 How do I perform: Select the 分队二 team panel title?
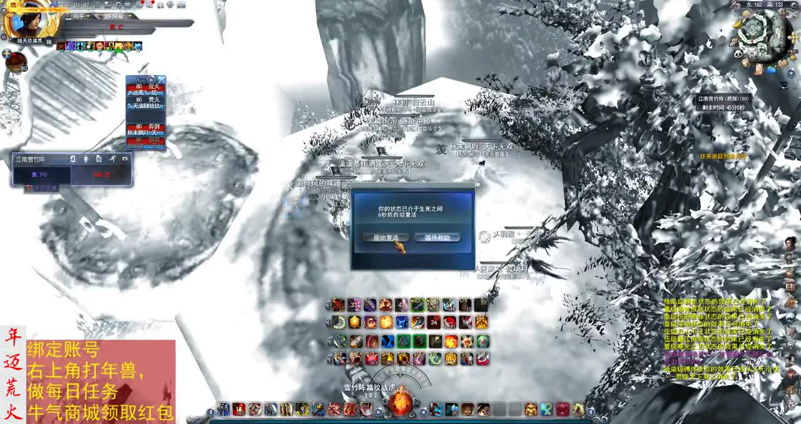click(x=136, y=79)
